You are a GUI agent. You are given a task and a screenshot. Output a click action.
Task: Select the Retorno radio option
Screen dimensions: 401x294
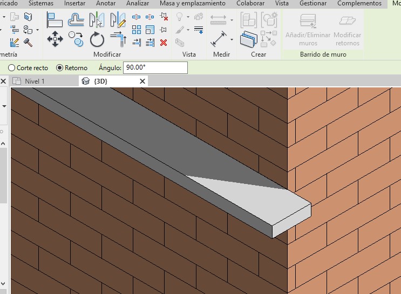click(x=59, y=68)
